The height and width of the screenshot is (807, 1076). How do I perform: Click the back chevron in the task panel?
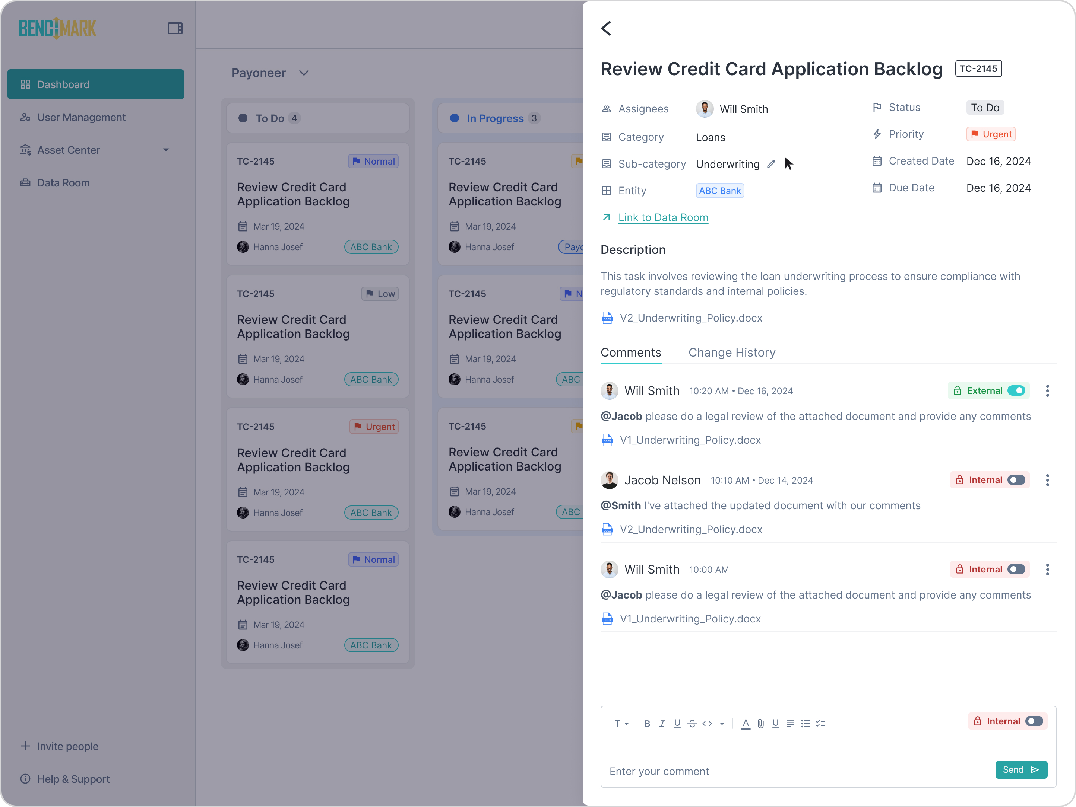click(x=606, y=28)
